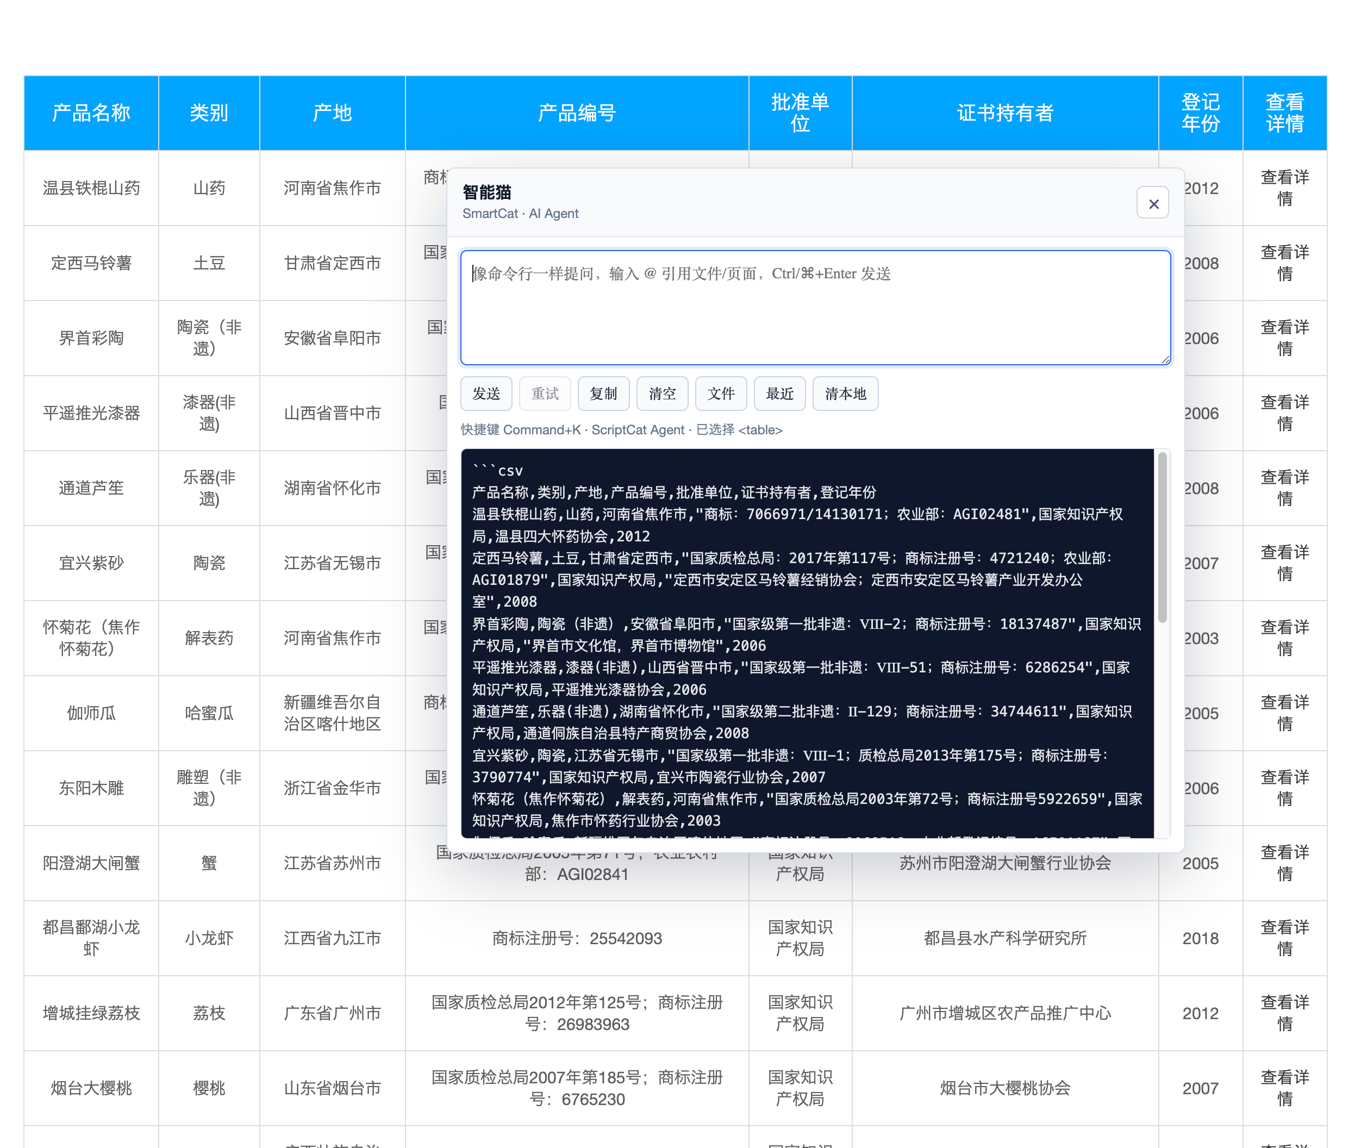Click the 哈蜜瓜 category cell

209,713
